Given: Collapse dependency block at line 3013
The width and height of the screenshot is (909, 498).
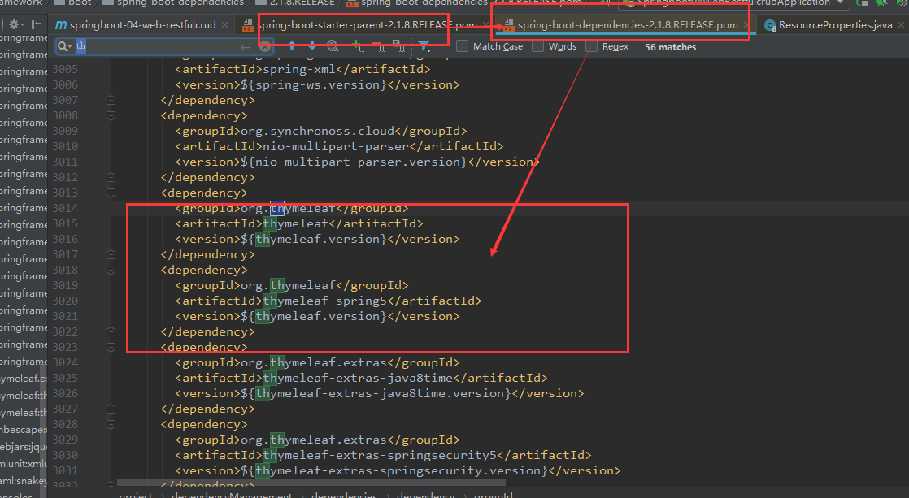Looking at the screenshot, I should tap(111, 193).
